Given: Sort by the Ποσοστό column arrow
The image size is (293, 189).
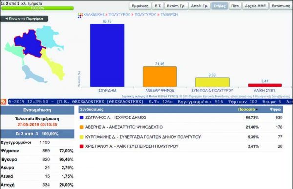Looking at the screenshot, I should coord(257,109).
